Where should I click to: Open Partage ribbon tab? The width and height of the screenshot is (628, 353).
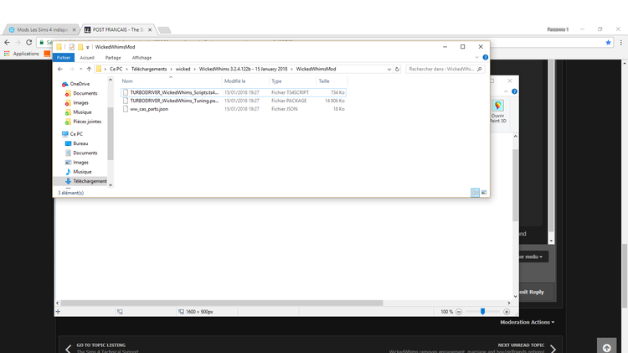(x=113, y=57)
